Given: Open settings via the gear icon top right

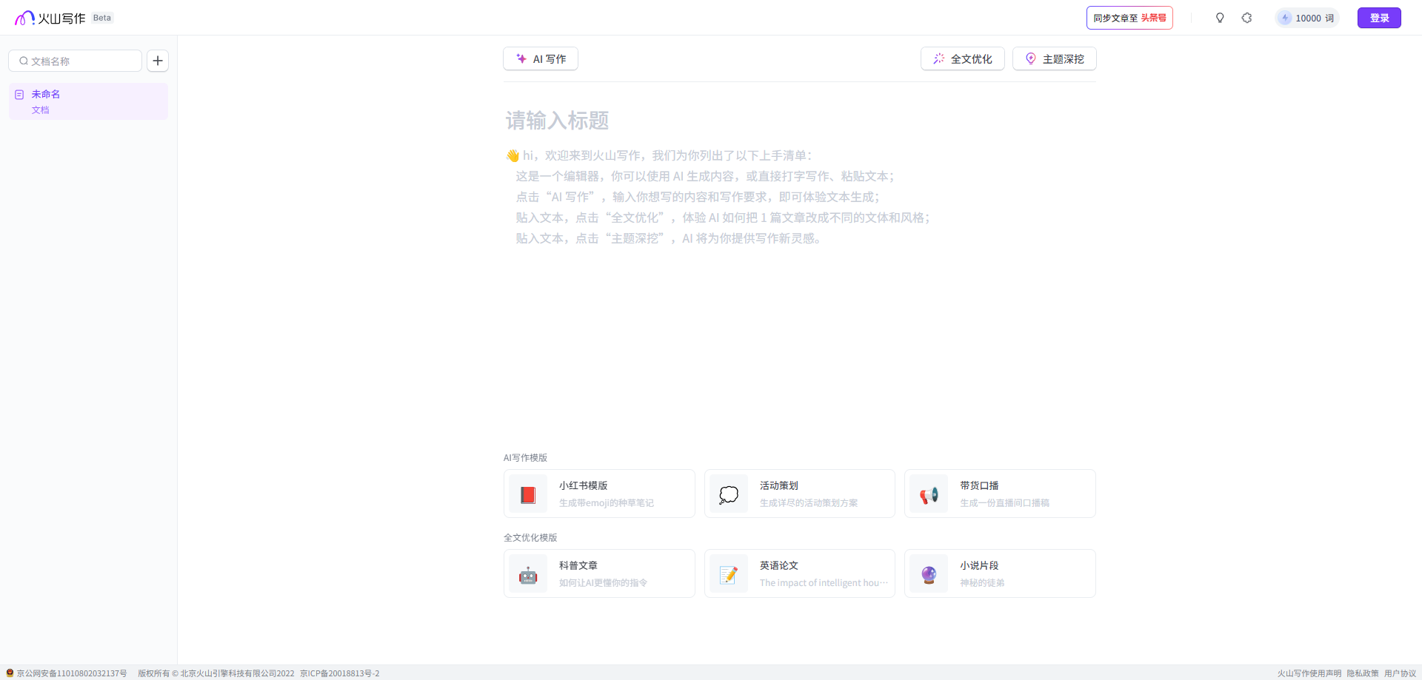Looking at the screenshot, I should coord(1246,17).
